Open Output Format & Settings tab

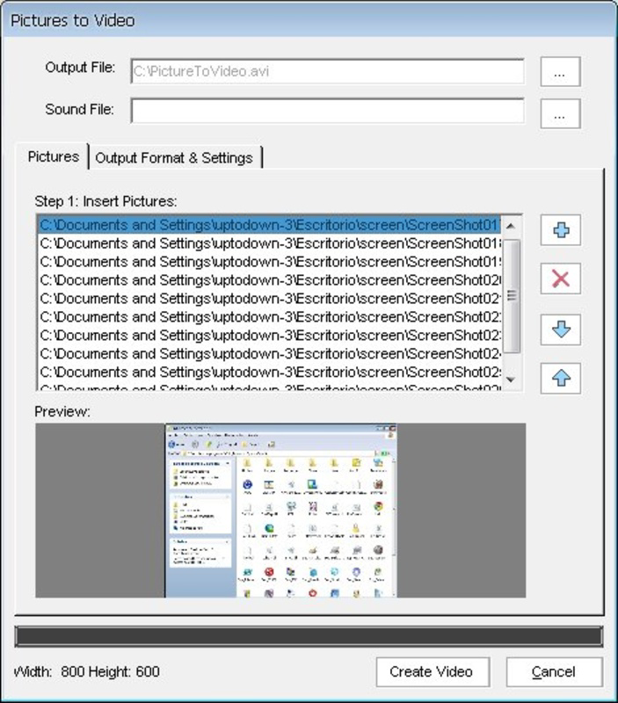[x=174, y=158]
